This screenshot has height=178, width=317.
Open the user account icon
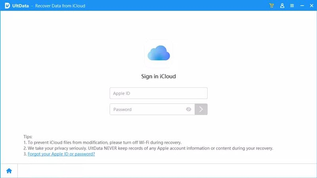pyautogui.click(x=282, y=6)
